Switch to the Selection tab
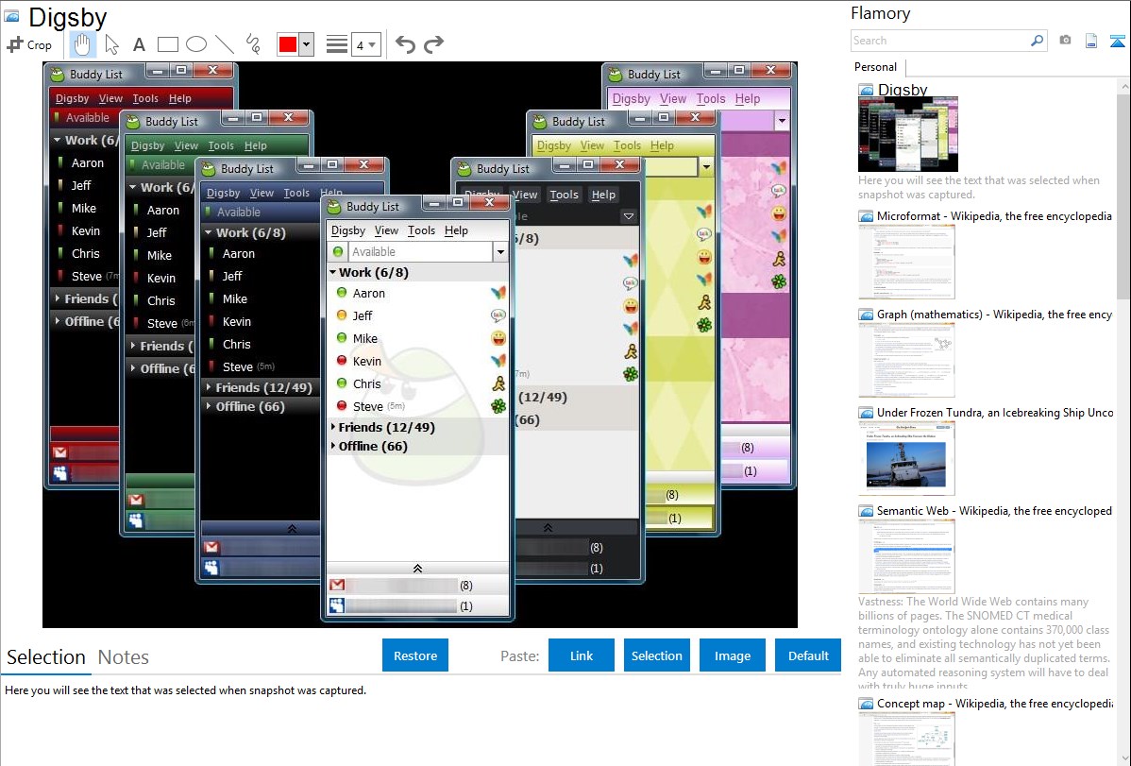This screenshot has height=766, width=1131. 46,657
